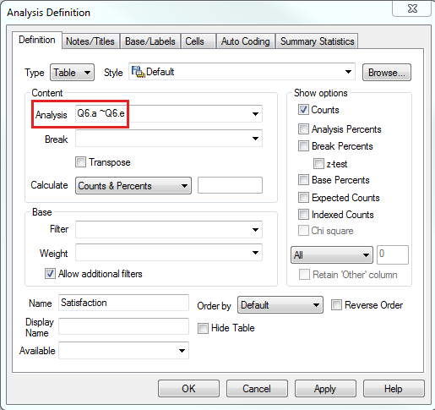Image resolution: width=435 pixels, height=410 pixels.
Task: Click the Name field containing Satisfaction
Action: point(123,303)
